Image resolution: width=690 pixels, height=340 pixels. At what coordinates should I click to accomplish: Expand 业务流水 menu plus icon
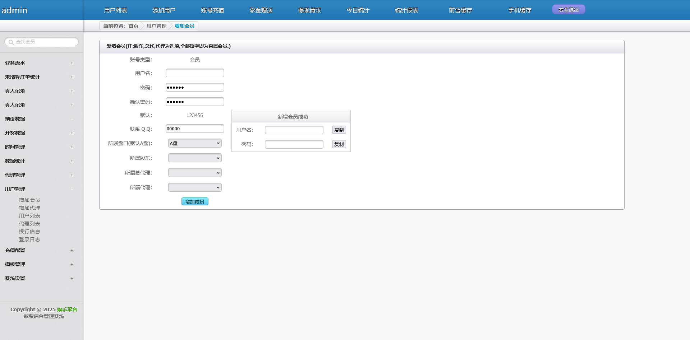(72, 63)
